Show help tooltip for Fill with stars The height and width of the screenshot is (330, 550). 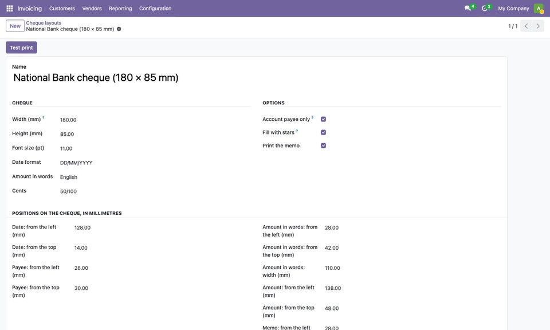pyautogui.click(x=297, y=131)
